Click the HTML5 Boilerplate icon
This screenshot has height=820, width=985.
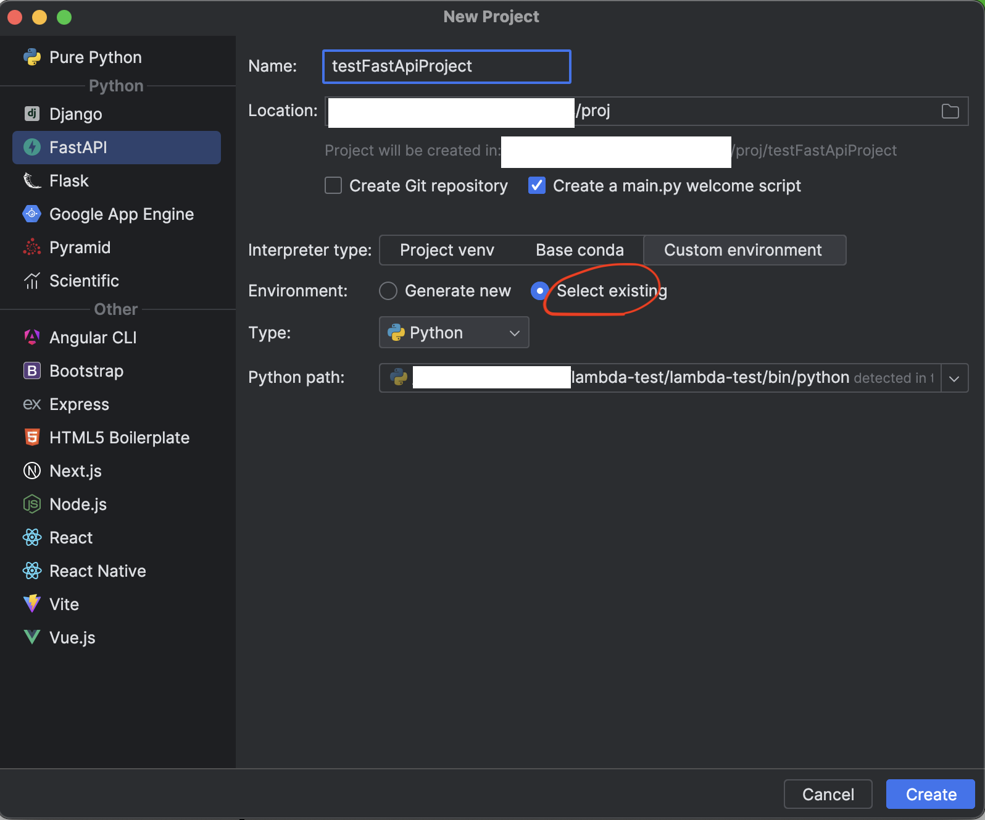[32, 438]
